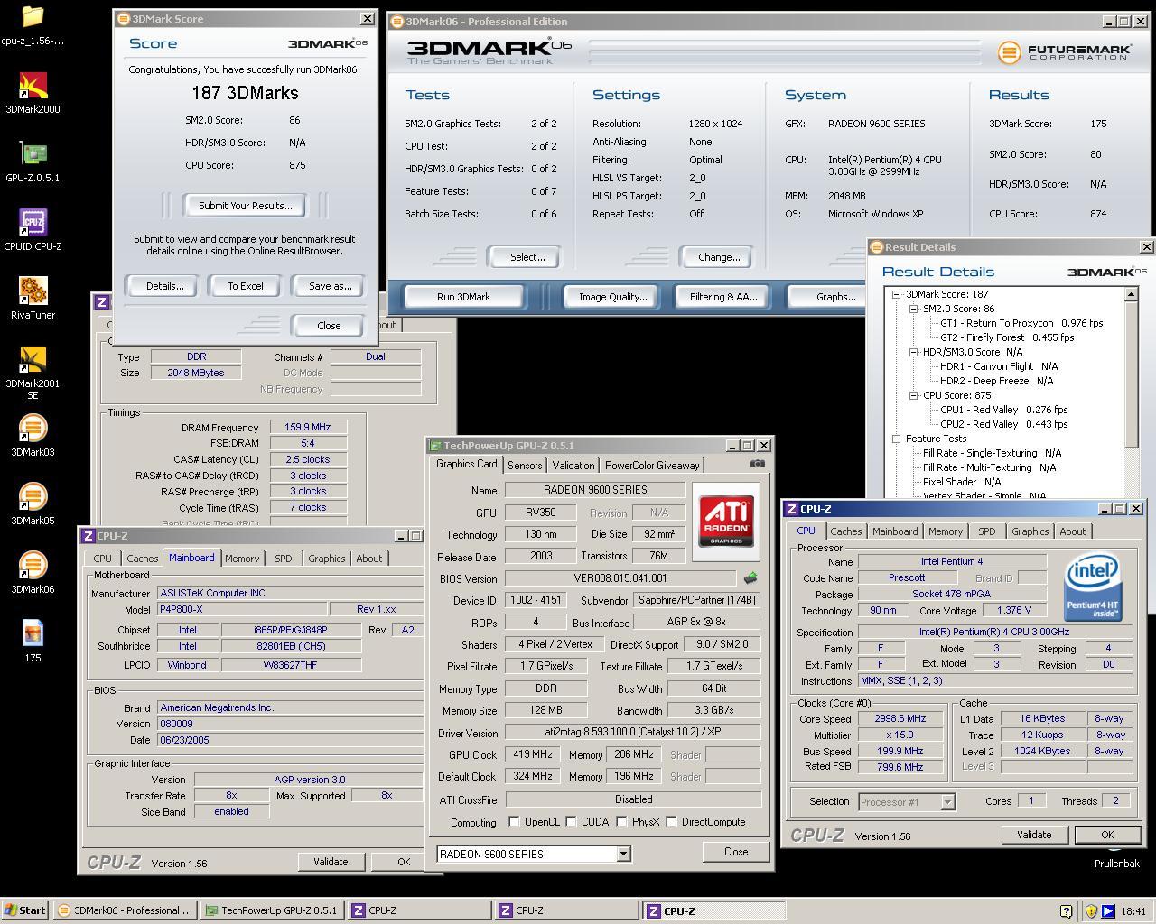Image resolution: width=1156 pixels, height=924 pixels.
Task: Collapse the HDR/SM3.0 Score node
Action: click(913, 352)
